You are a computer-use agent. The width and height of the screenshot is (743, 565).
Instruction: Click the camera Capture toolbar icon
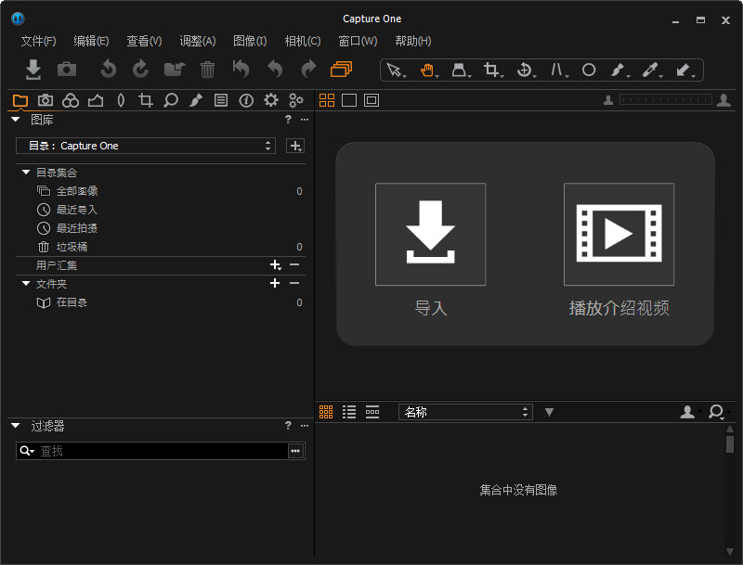pyautogui.click(x=67, y=70)
